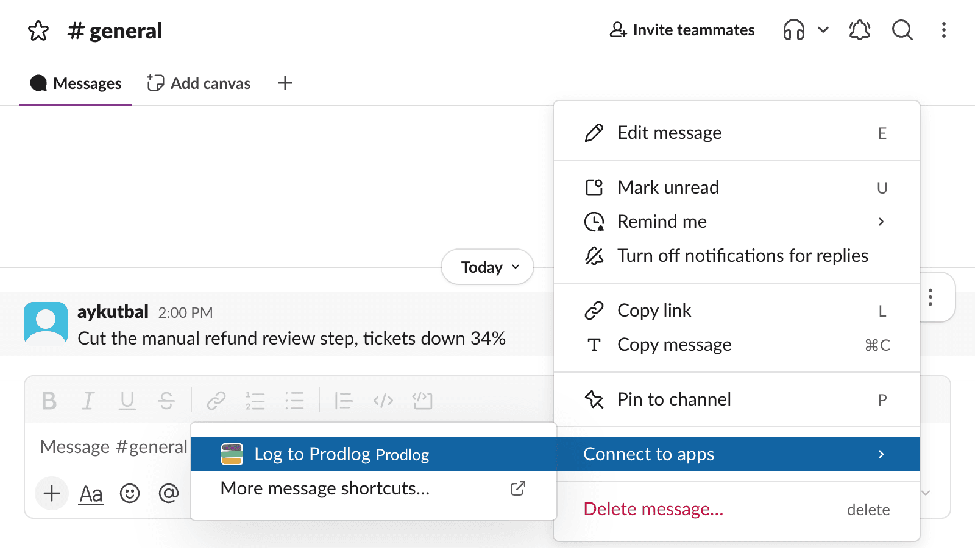Viewport: 975px width, 548px height.
Task: Choose Edit message from menu
Action: [736, 133]
